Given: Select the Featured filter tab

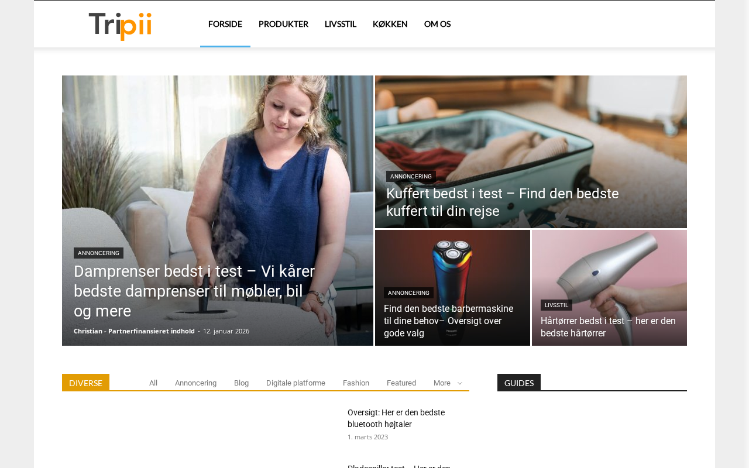Looking at the screenshot, I should pyautogui.click(x=401, y=383).
